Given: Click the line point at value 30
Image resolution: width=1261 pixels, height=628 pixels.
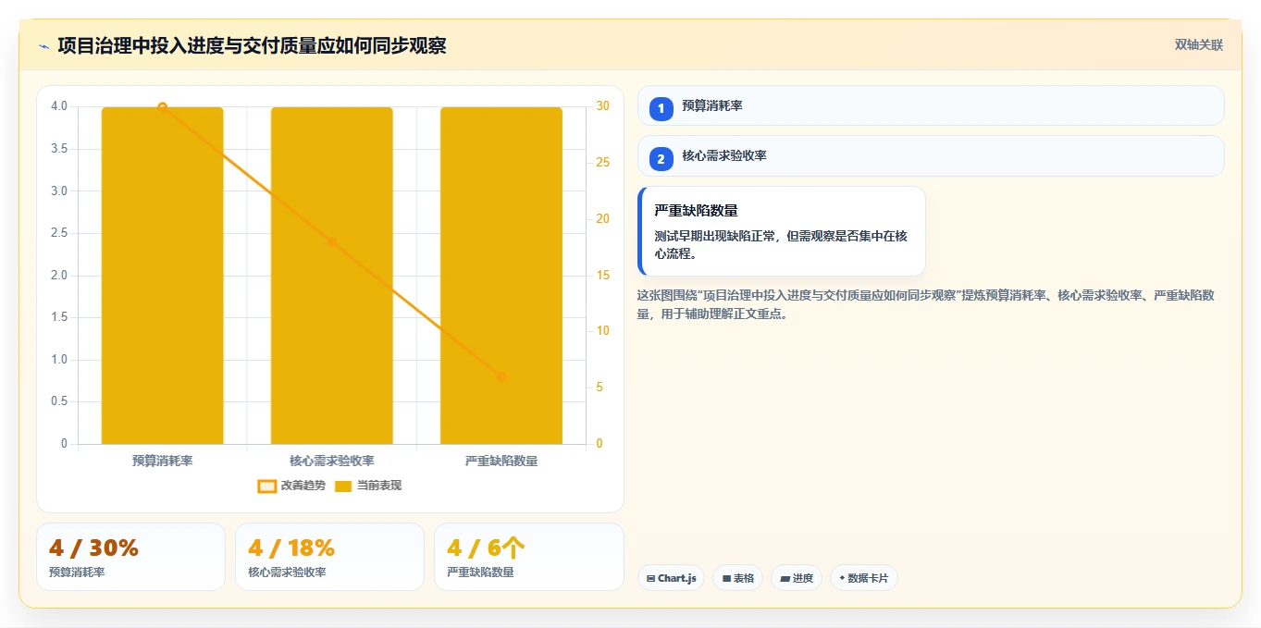Looking at the screenshot, I should [162, 107].
